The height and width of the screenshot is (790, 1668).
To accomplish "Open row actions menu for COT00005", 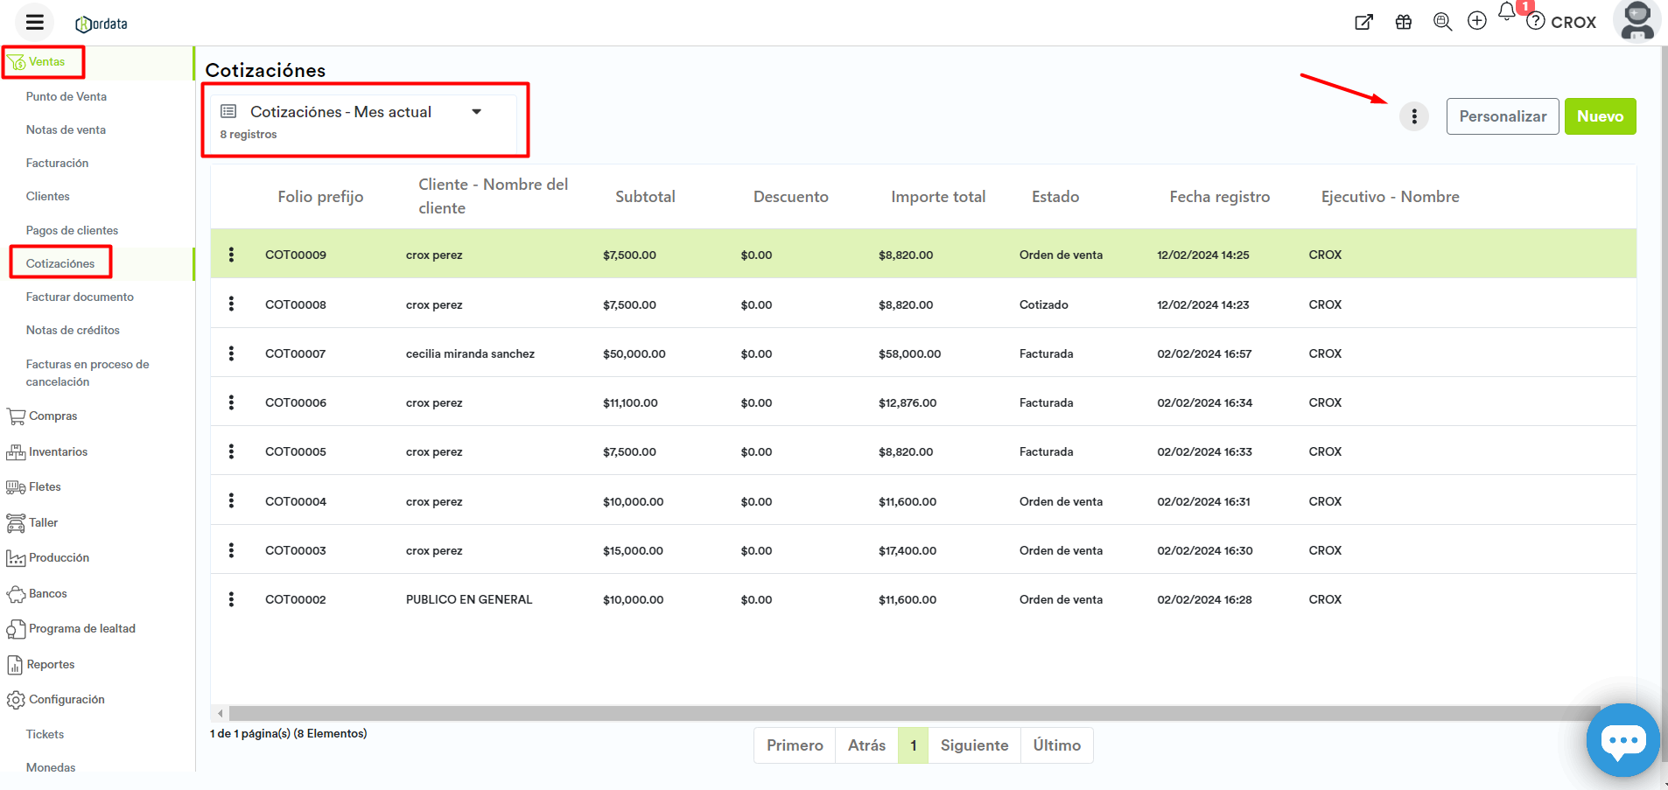I will pyautogui.click(x=231, y=451).
